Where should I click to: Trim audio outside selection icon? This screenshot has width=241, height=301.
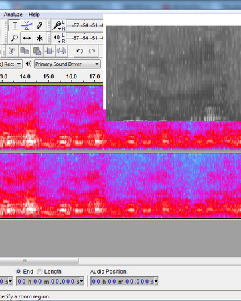(49, 51)
